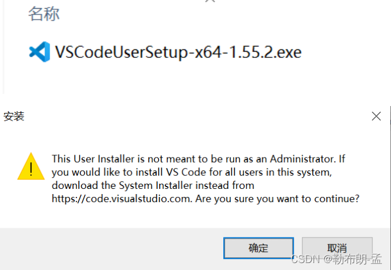Click the "download the System Installer" text

153,185
